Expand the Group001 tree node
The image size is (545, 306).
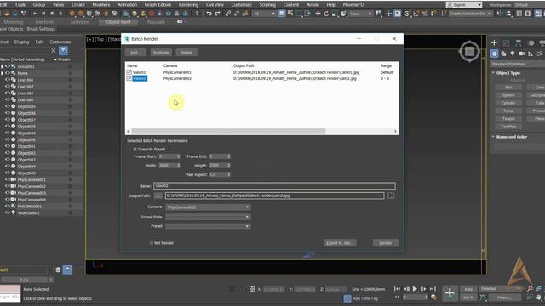coord(2,66)
